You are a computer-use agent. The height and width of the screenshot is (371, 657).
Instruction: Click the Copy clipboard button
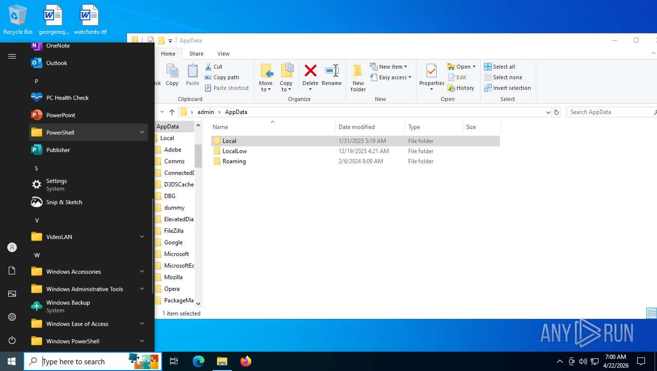[172, 75]
